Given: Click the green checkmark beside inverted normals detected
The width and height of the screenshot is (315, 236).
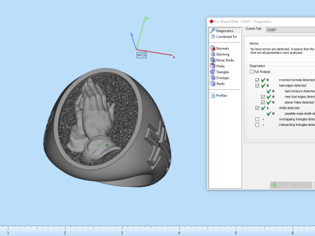Looking at the screenshot, I should [x=263, y=80].
